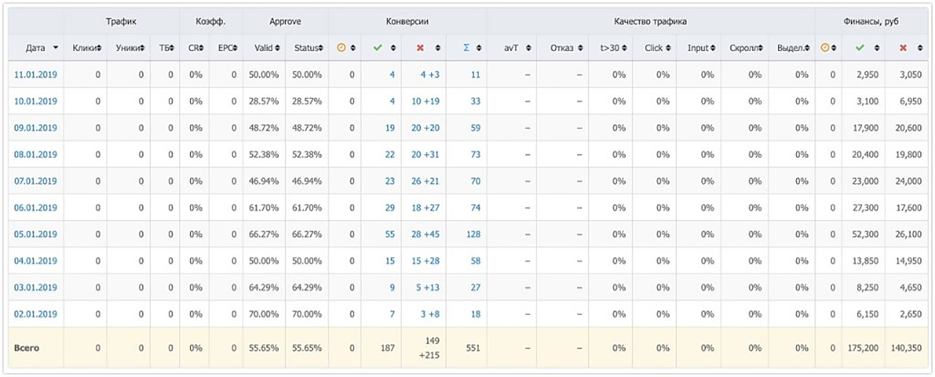
Task: Click the red cross icon in Финансы
Action: 904,48
